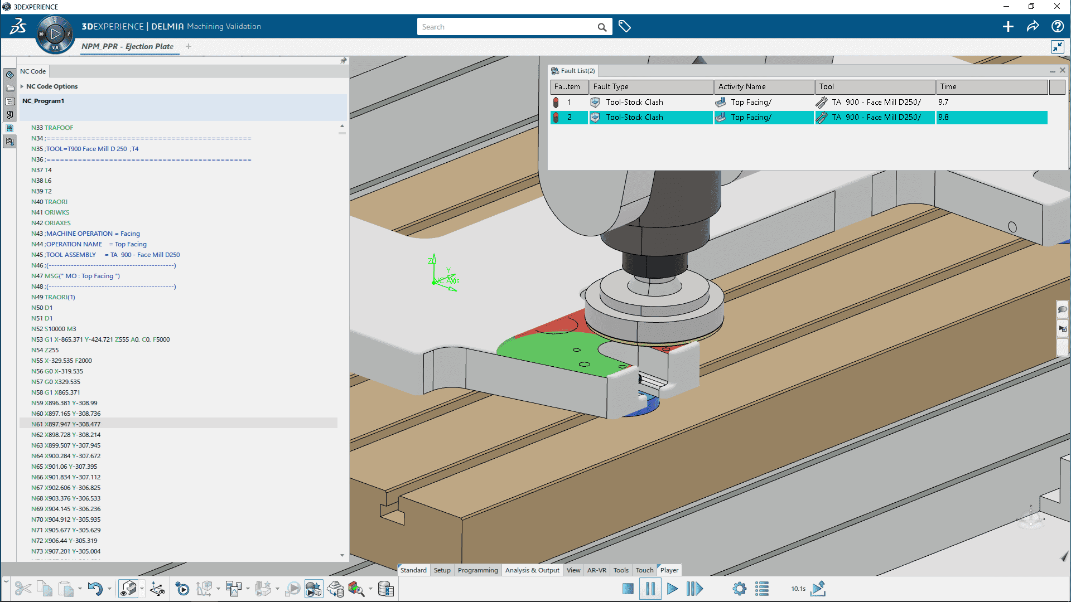Image resolution: width=1071 pixels, height=602 pixels.
Task: Toggle the pin on the NC Code panel
Action: pyautogui.click(x=344, y=61)
